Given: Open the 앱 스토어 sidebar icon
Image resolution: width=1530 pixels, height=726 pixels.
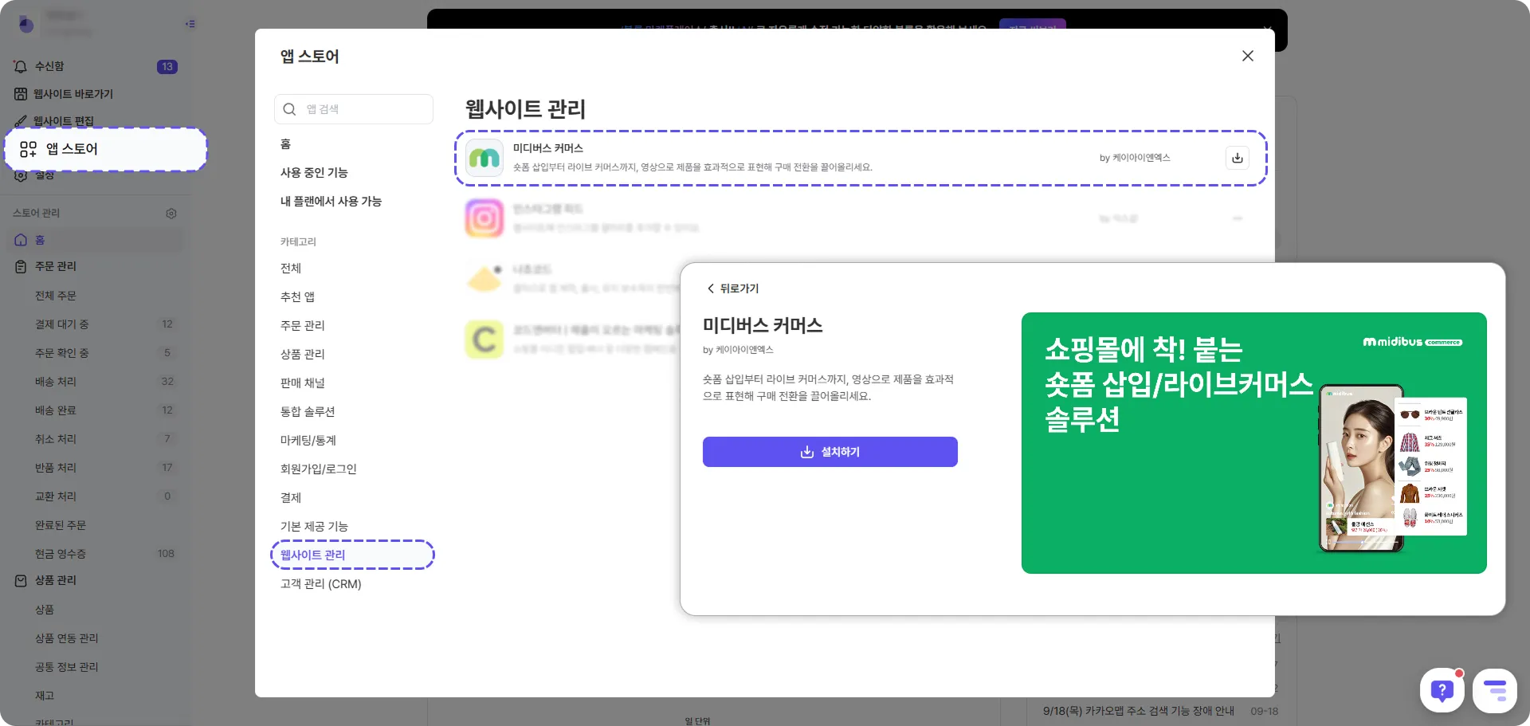Looking at the screenshot, I should tap(27, 150).
